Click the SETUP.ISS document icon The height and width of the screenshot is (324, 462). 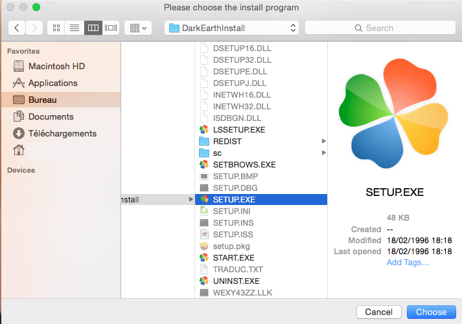point(204,234)
